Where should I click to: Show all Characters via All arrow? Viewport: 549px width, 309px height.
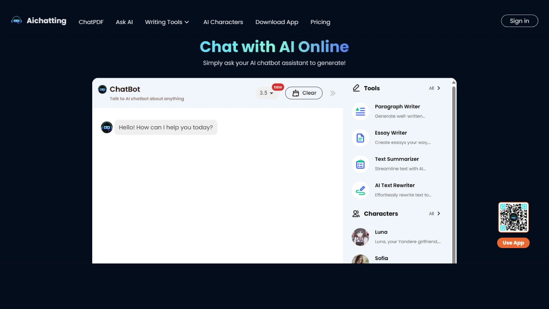435,213
